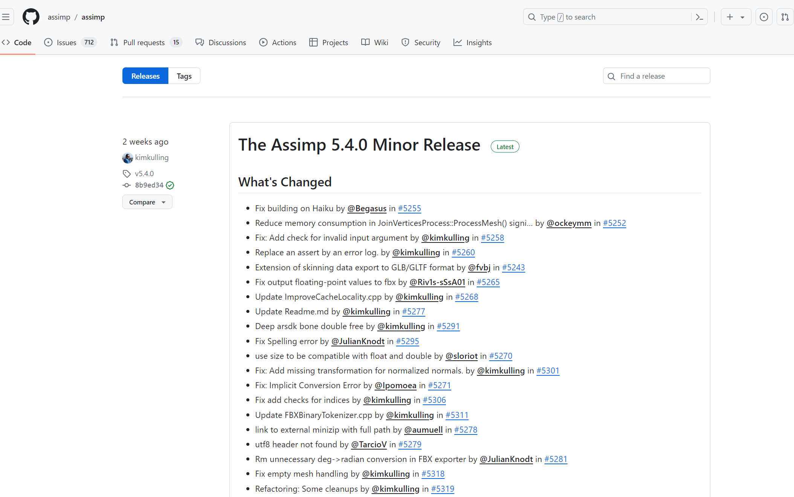
Task: Click the commit icon beside 8b9ed34
Action: point(127,185)
